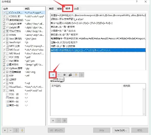Uncheck the PDF 文档 checkbox
This screenshot has width=151, height=135.
coord(4,57)
